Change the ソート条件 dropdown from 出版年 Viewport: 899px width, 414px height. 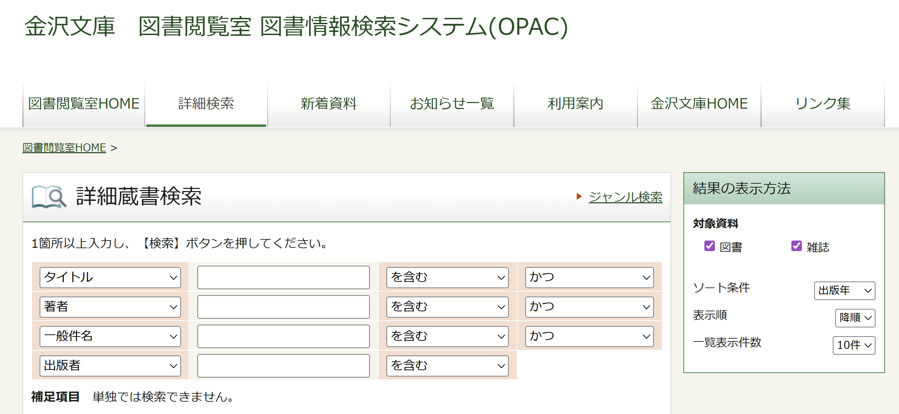click(844, 291)
